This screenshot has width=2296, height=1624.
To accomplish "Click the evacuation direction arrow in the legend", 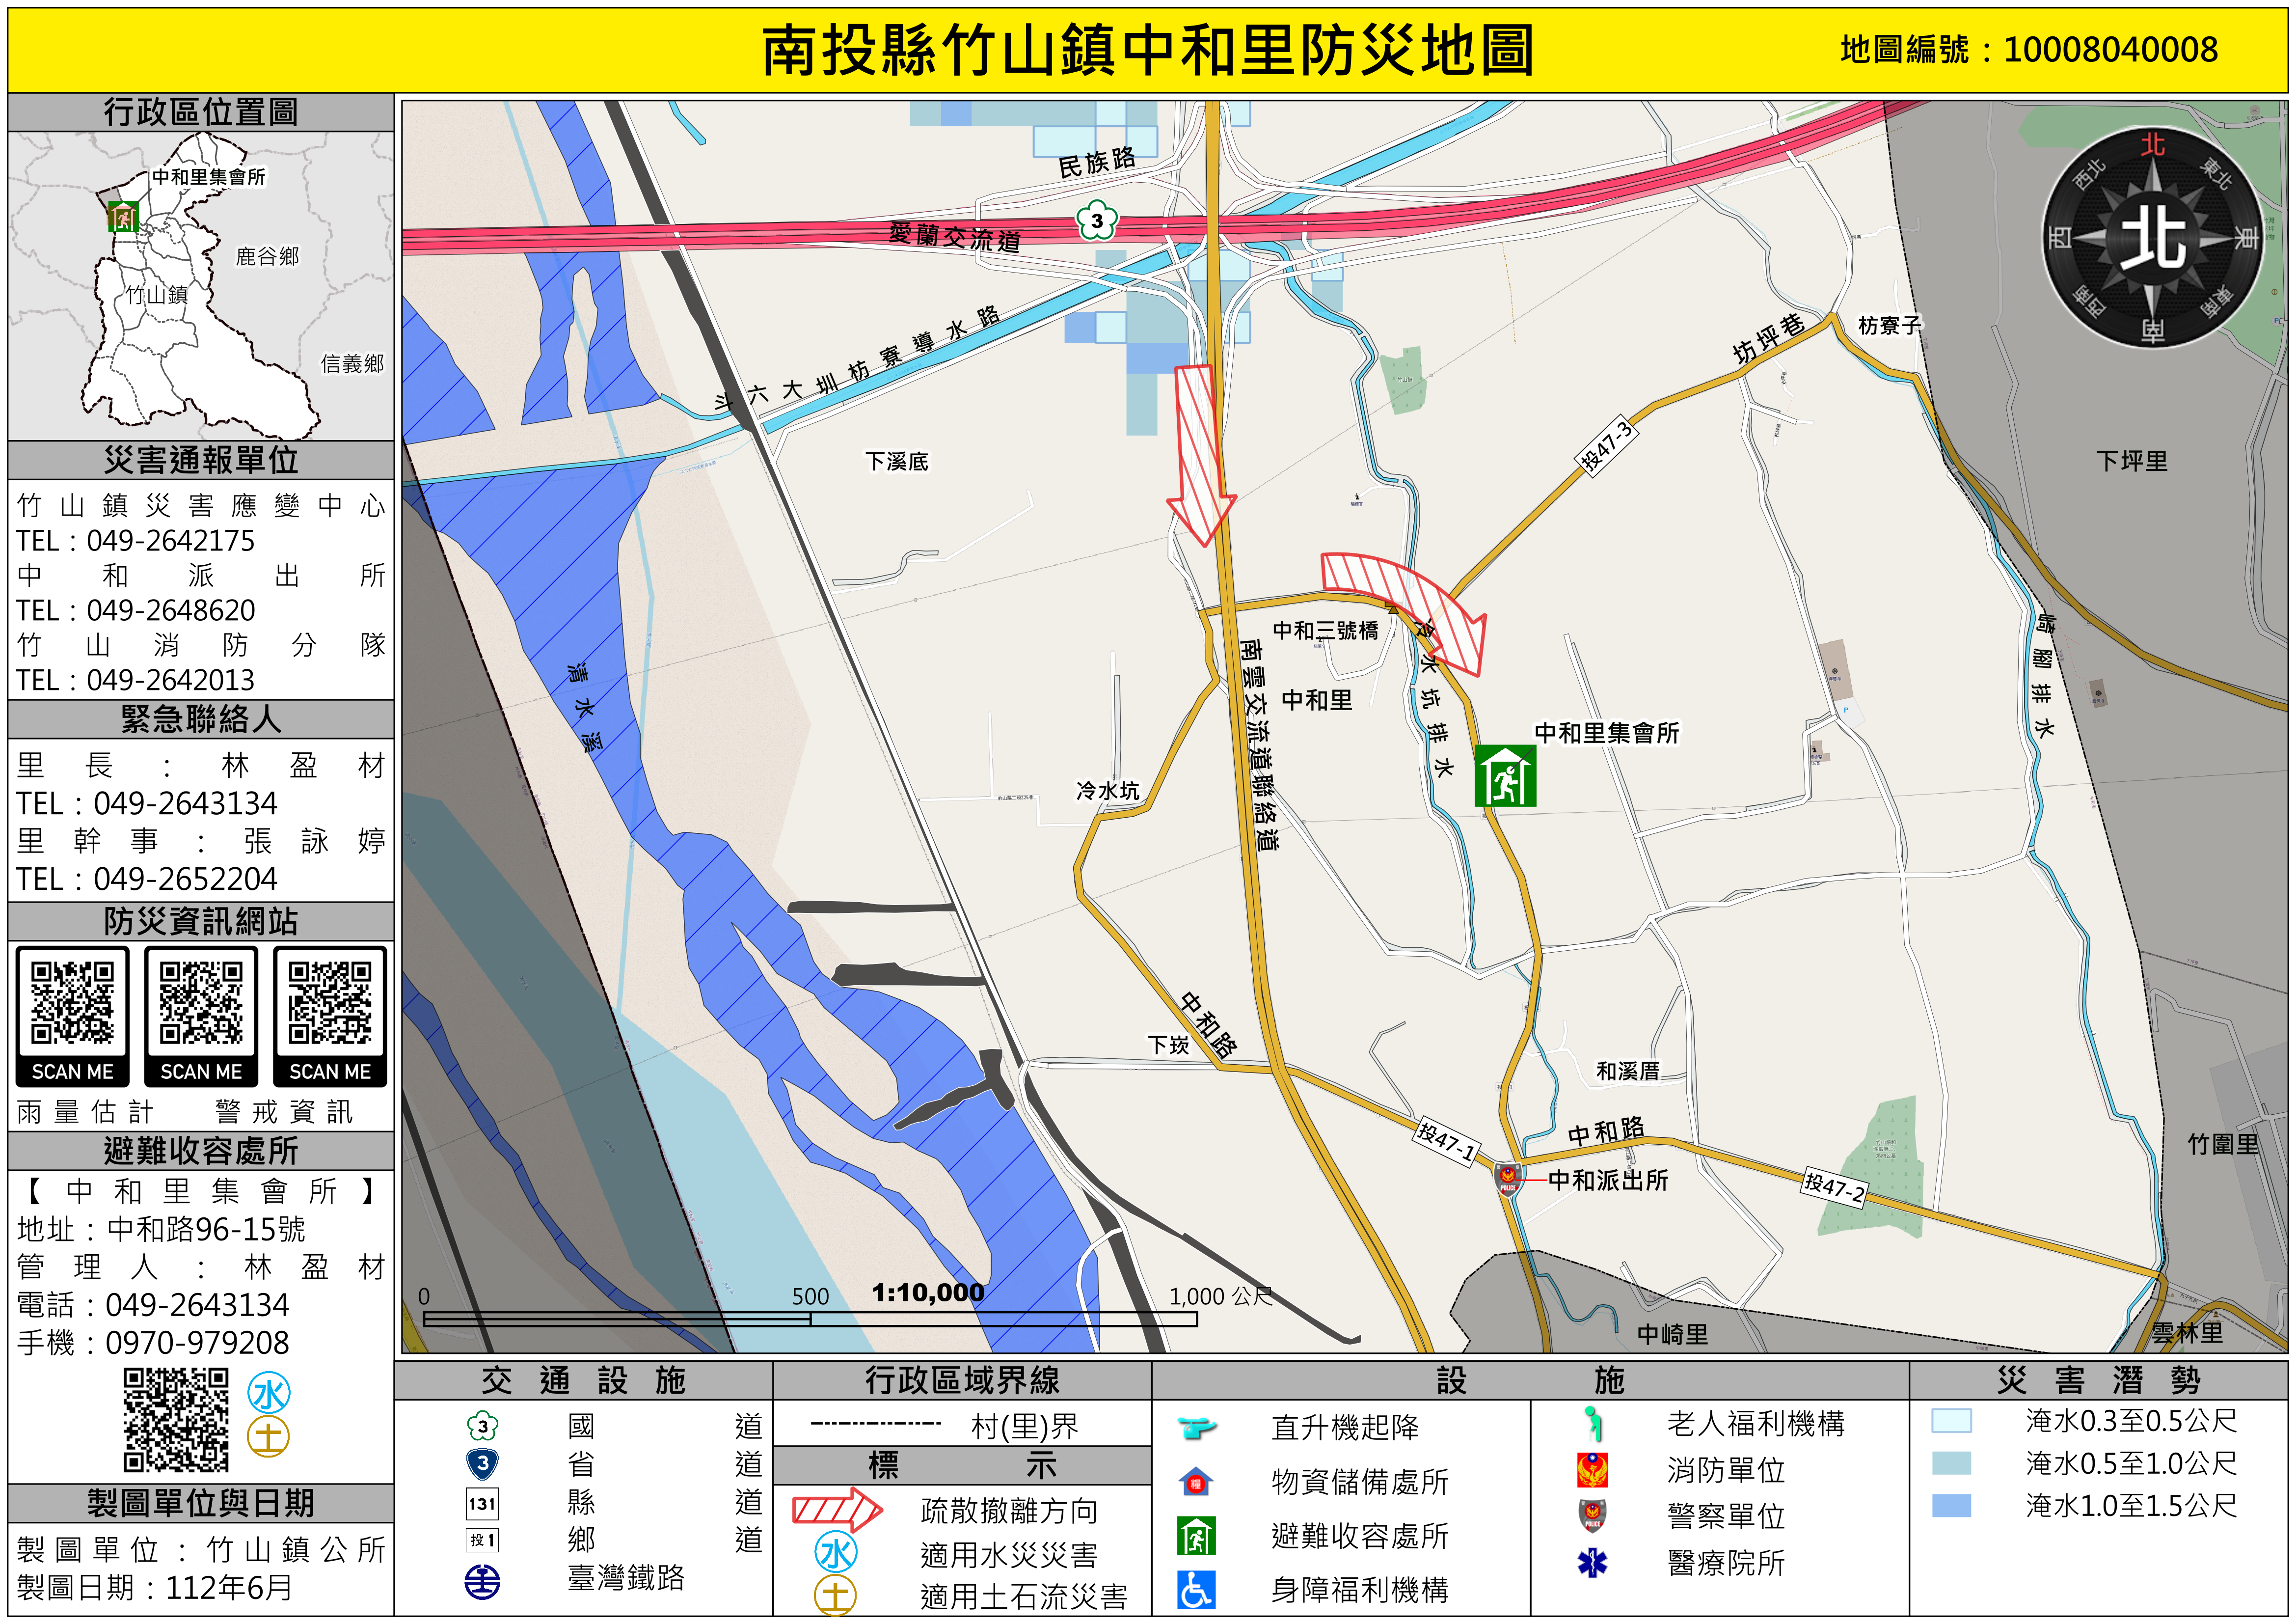I will click(x=837, y=1509).
